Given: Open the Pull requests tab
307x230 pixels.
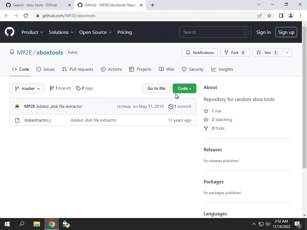Looking at the screenshot, I should (78, 69).
